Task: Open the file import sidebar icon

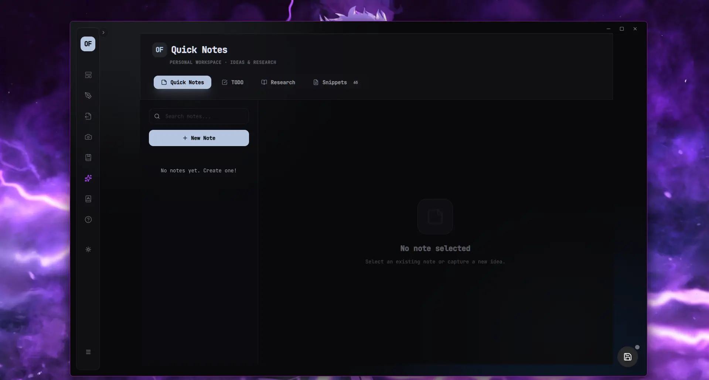Action: (x=88, y=116)
